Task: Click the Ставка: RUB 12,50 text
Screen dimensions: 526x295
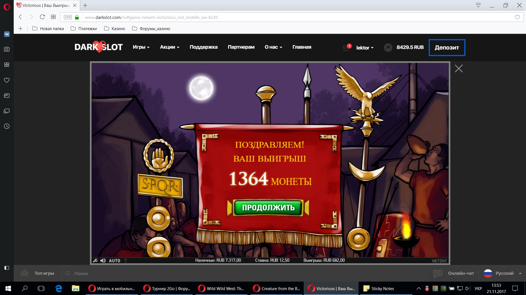Action: tap(272, 260)
